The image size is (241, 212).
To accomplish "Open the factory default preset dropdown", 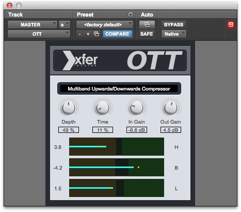I will click(x=105, y=25).
